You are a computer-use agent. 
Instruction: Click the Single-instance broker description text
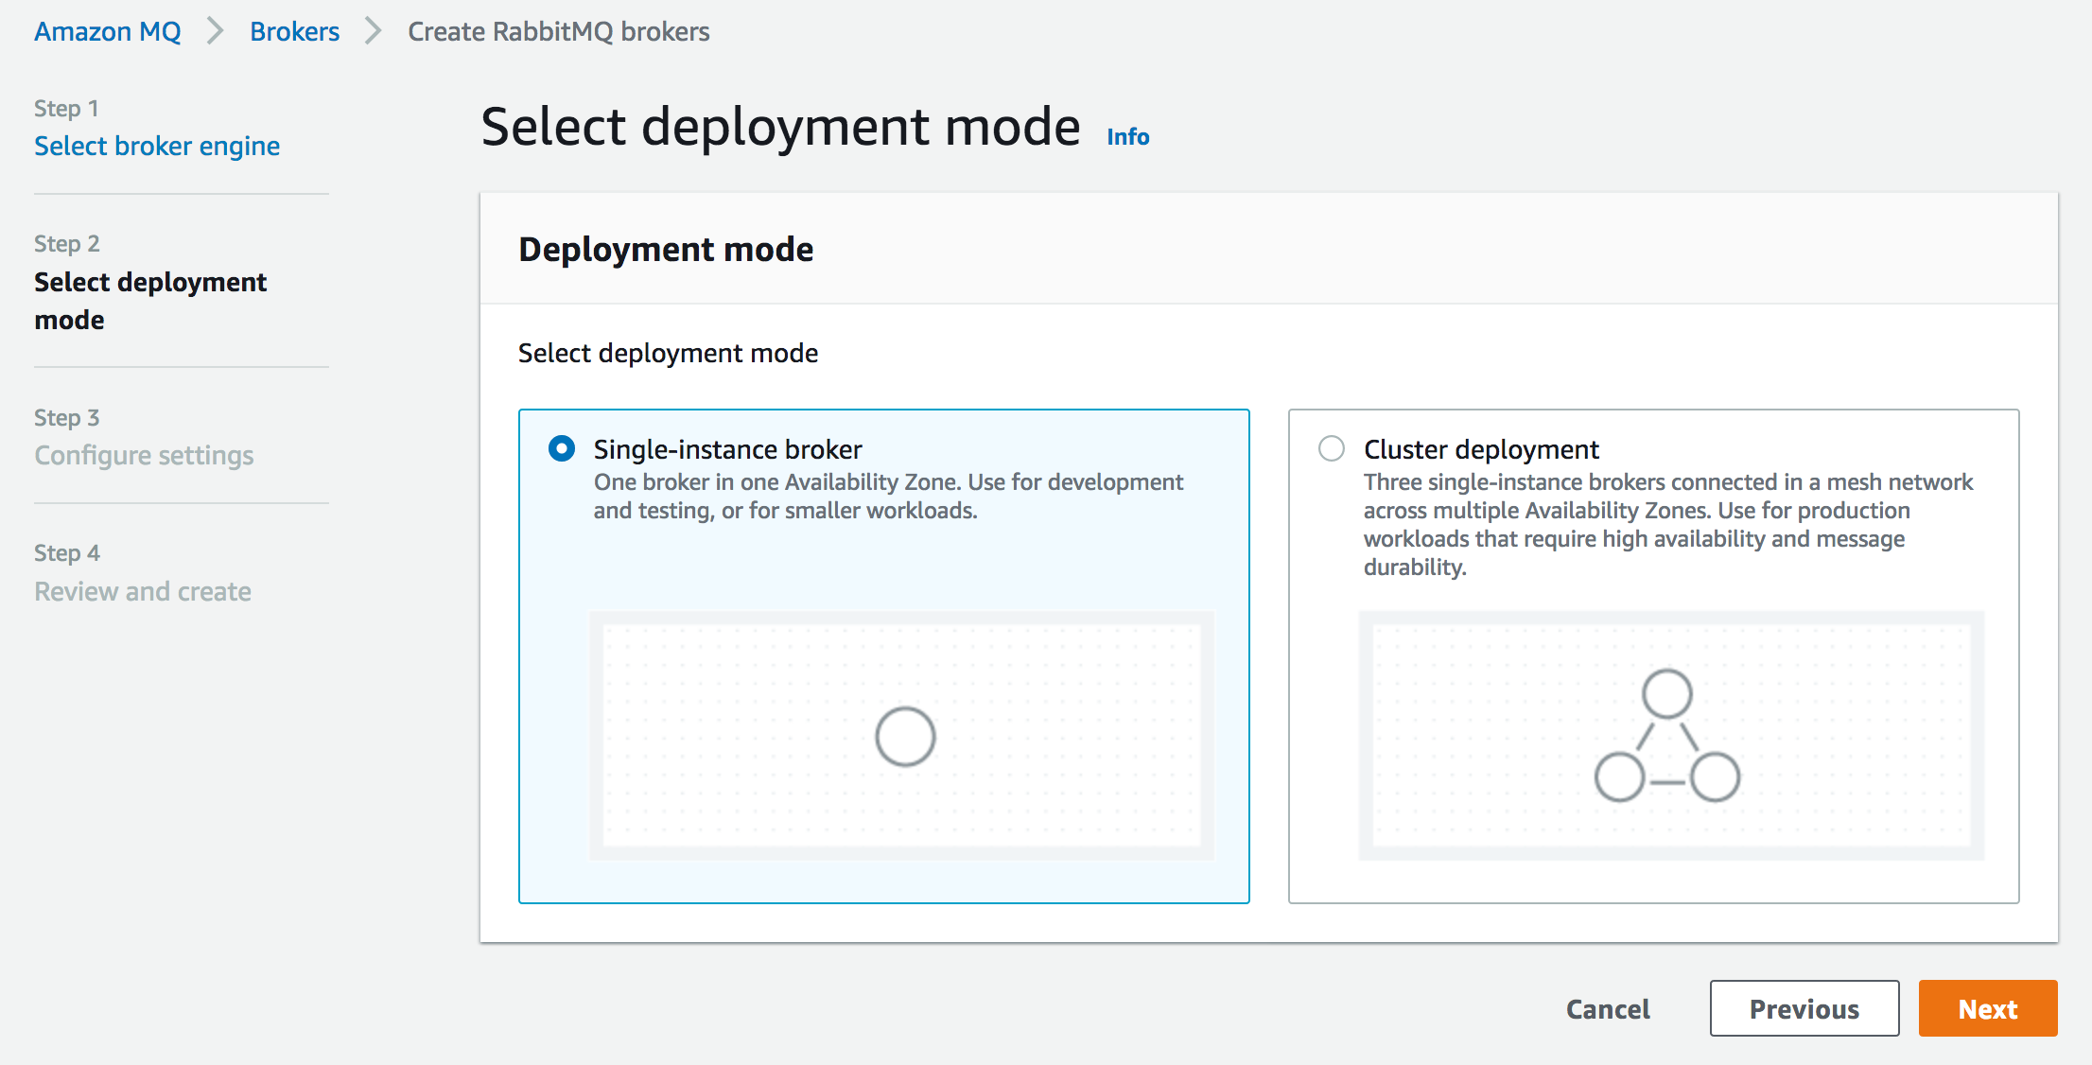click(887, 496)
